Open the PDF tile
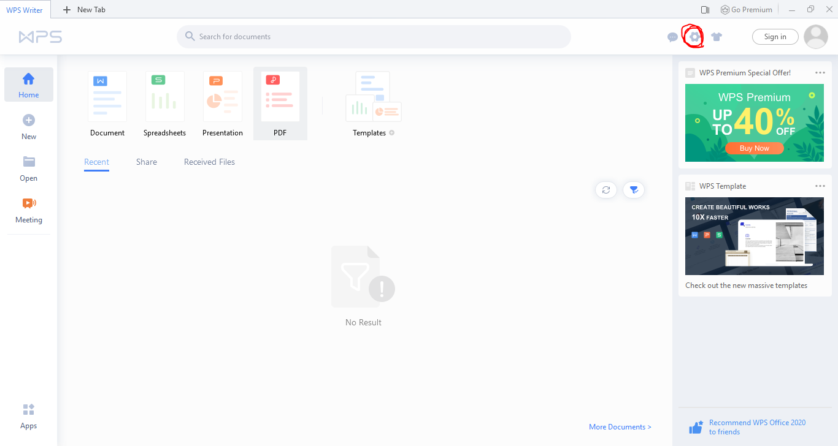 [280, 104]
